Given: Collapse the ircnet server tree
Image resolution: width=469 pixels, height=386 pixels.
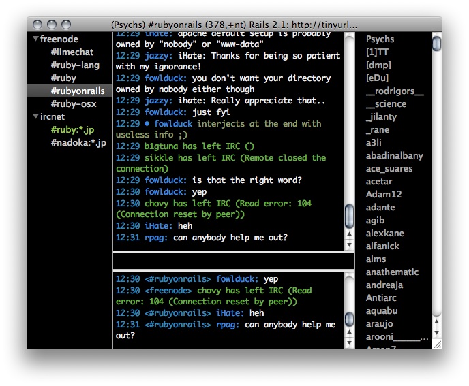Looking at the screenshot, I should 35,117.
